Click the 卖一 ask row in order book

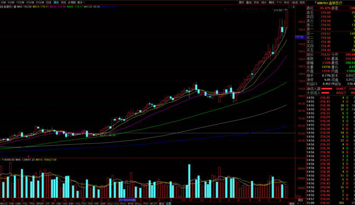click(x=331, y=29)
